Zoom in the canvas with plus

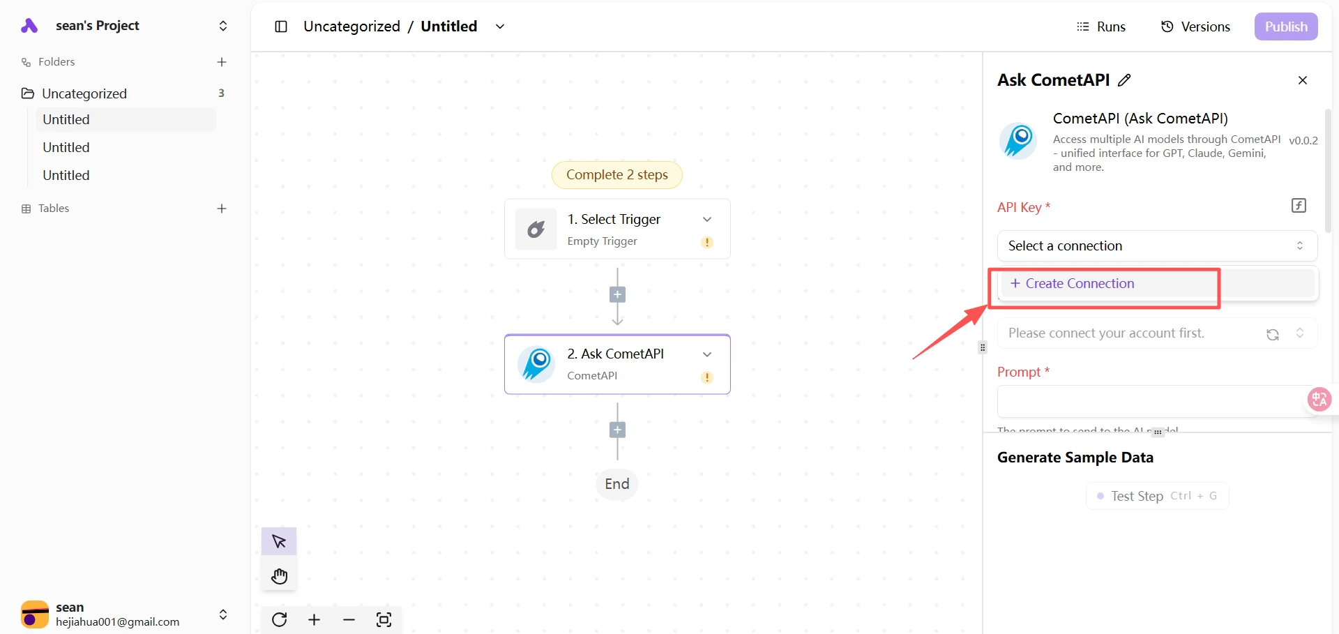click(315, 619)
